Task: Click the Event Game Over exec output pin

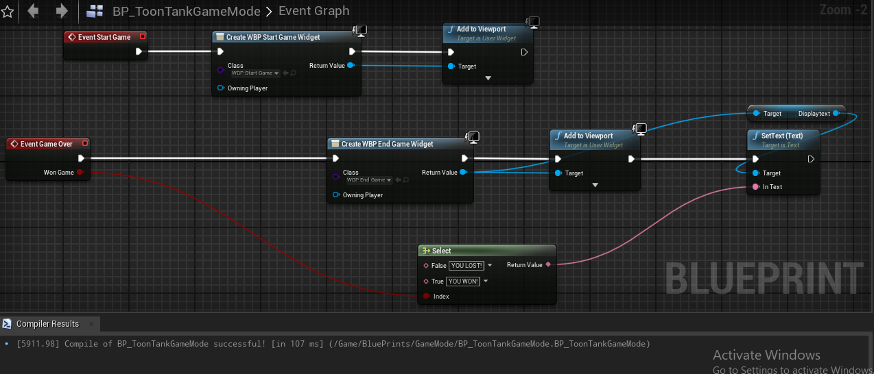Action: [x=81, y=158]
